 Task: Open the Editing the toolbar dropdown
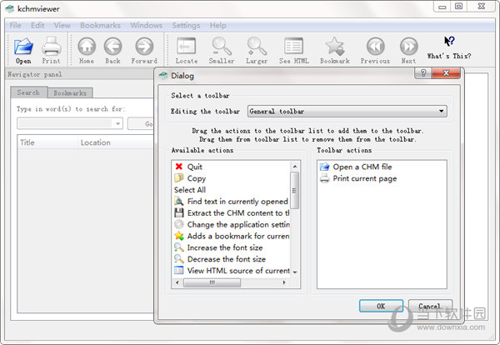tap(347, 112)
